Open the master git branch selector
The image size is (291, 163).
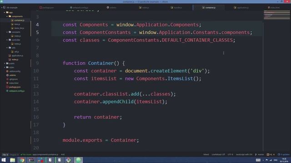260,154
